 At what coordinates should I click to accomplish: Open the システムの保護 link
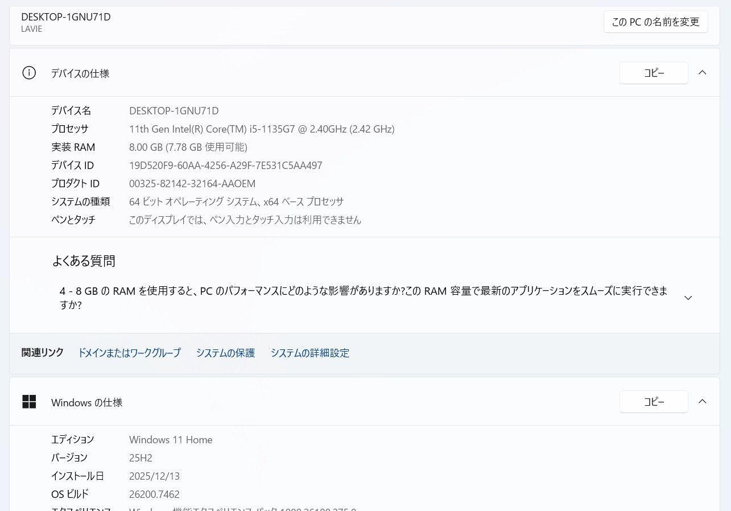pos(225,353)
